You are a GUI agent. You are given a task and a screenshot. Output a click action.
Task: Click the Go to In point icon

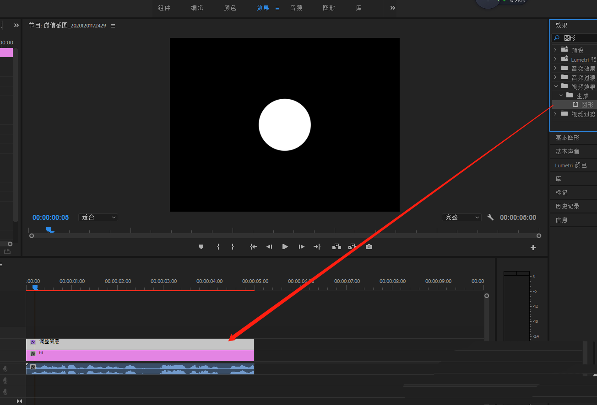(x=253, y=247)
